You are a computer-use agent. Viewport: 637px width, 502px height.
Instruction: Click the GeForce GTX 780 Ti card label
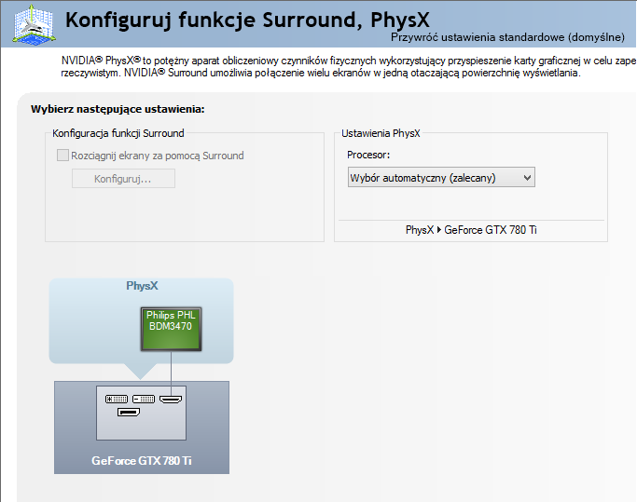(142, 461)
